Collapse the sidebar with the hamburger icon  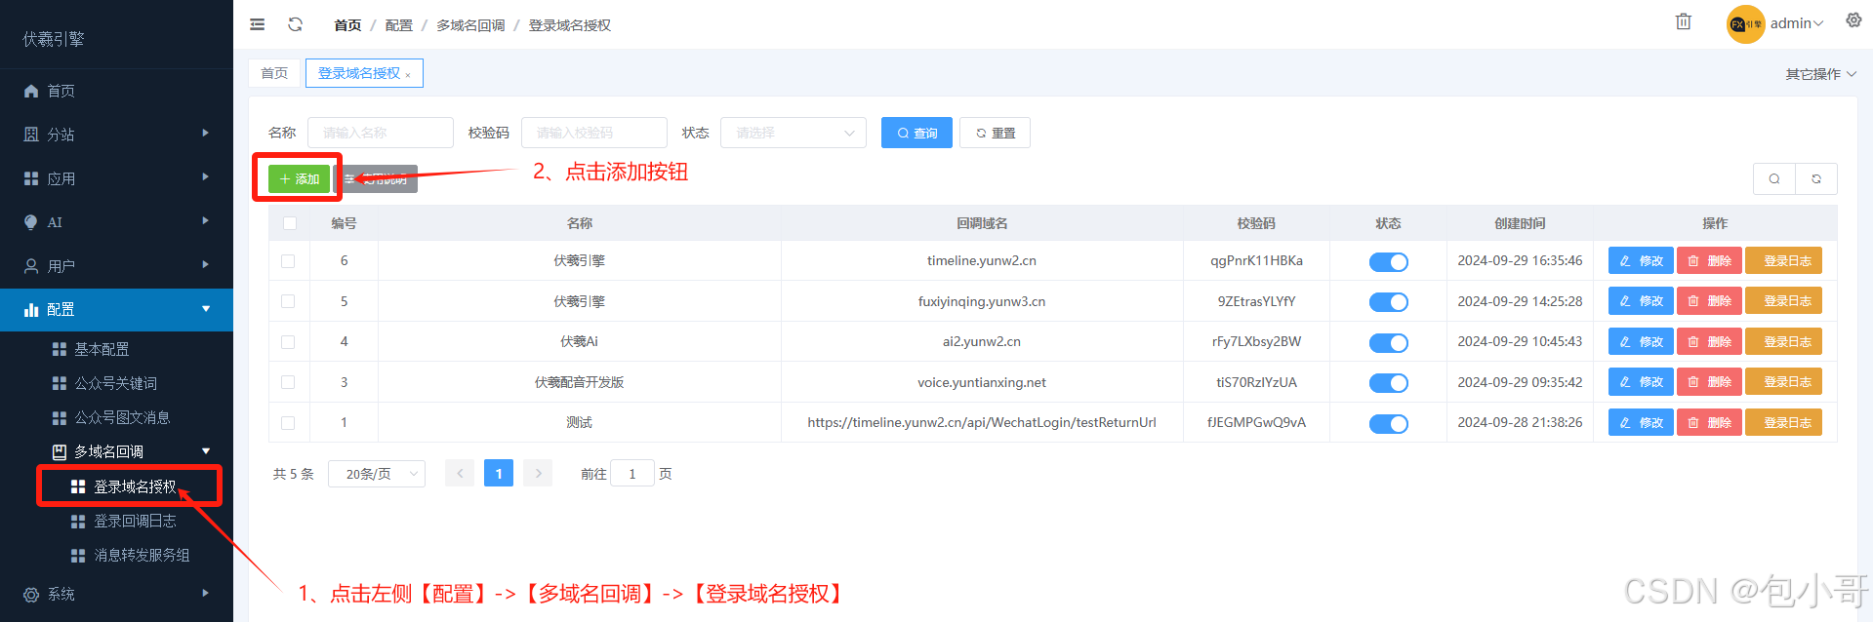258,24
